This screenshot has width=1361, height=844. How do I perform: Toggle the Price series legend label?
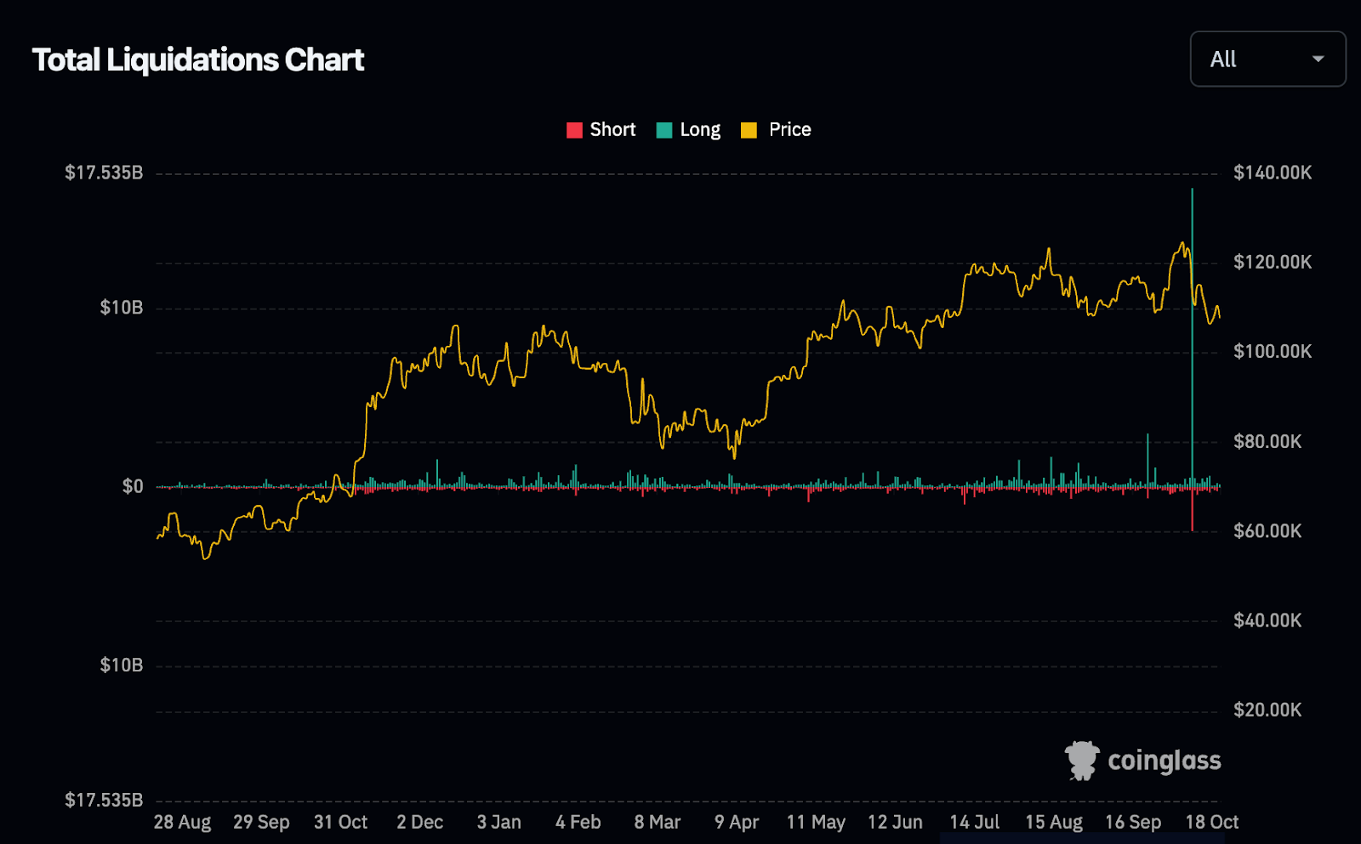pos(789,130)
